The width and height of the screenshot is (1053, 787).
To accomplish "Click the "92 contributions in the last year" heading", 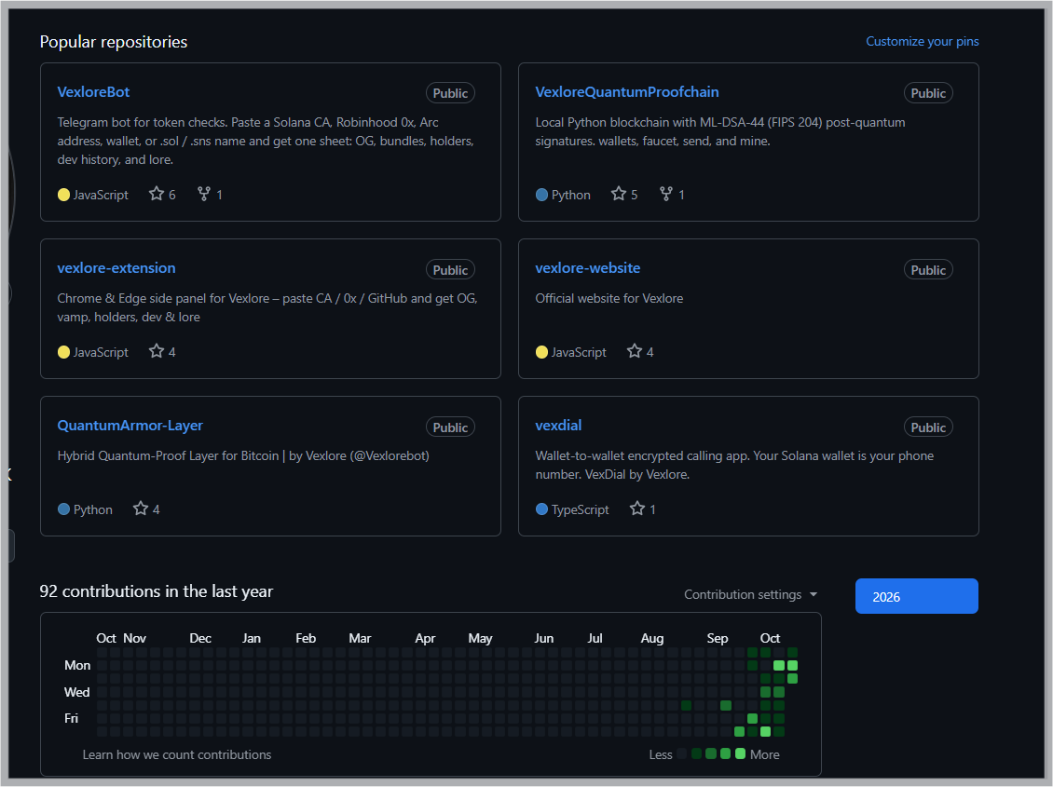I will coord(157,591).
